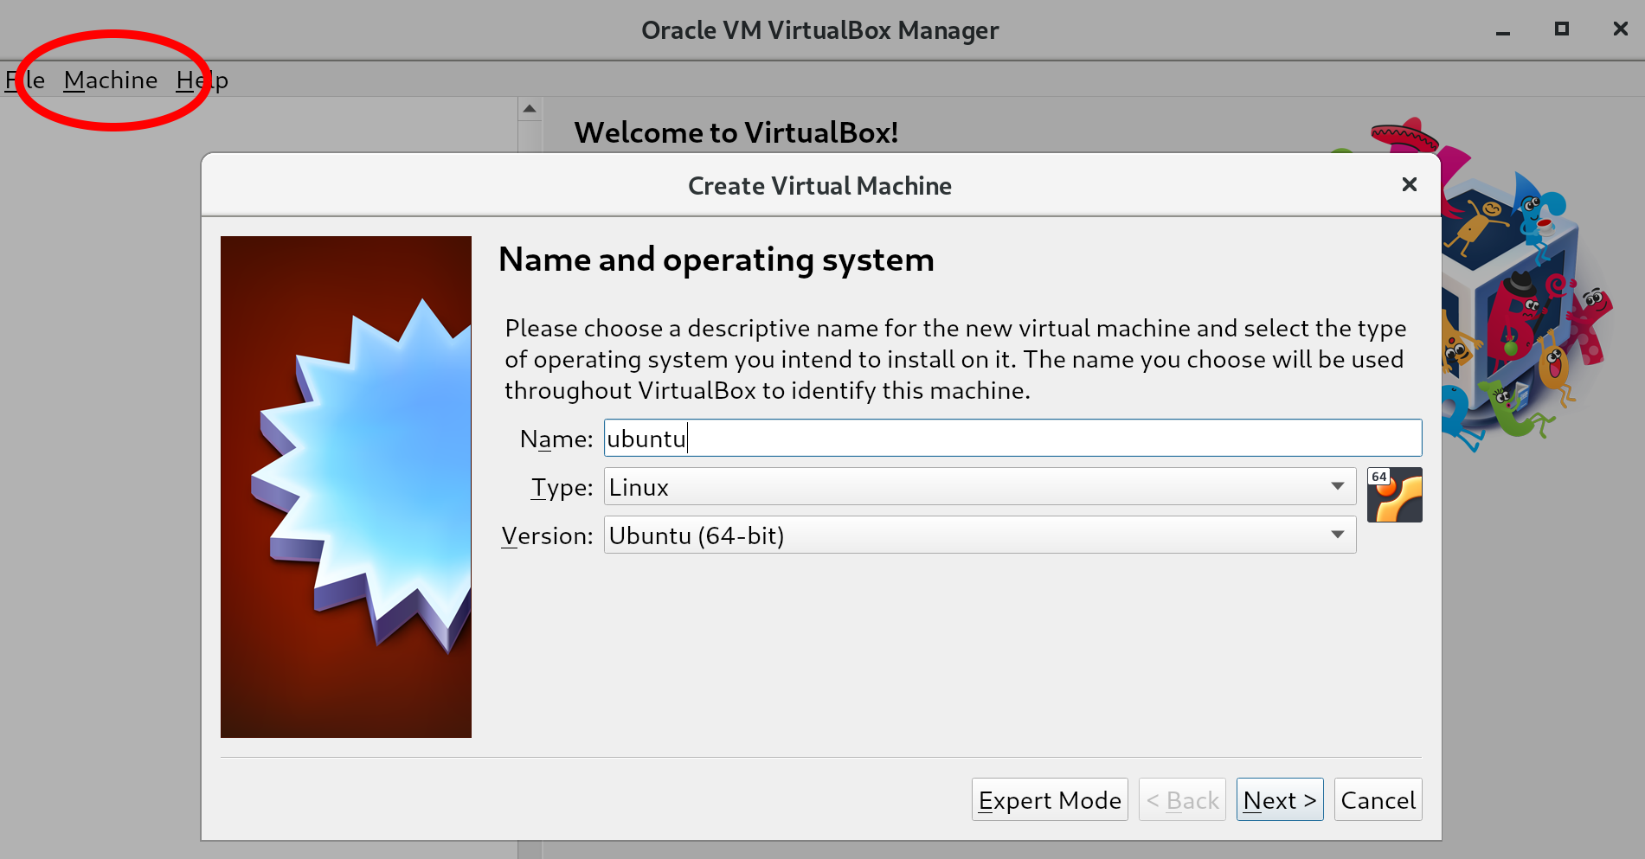Viewport: 1645px width, 859px height.
Task: Switch to Expert Mode
Action: coord(1050,800)
